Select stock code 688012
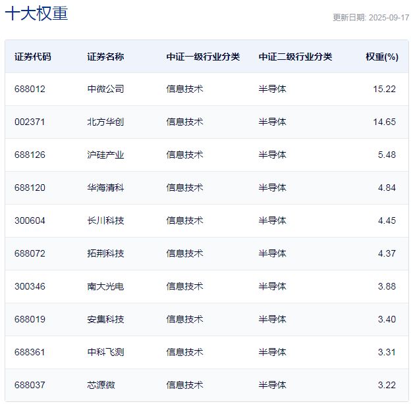 (x=30, y=89)
